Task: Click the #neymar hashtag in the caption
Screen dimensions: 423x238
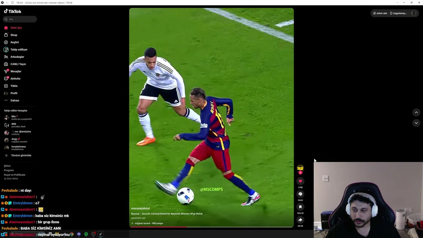Action: (166, 214)
